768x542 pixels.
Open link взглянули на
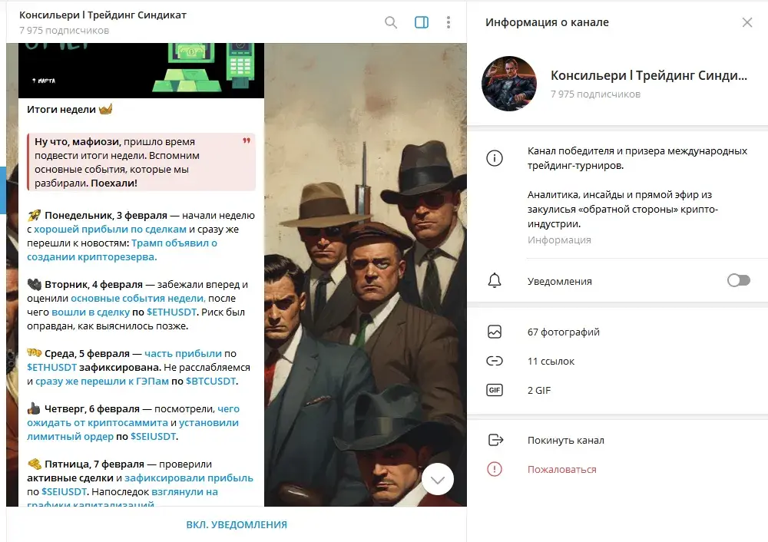click(184, 491)
